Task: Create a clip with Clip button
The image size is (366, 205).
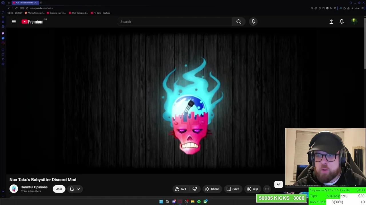Action: click(x=252, y=189)
